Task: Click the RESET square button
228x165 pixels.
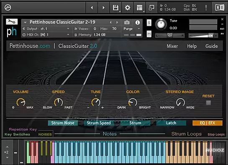Action: tap(208, 103)
